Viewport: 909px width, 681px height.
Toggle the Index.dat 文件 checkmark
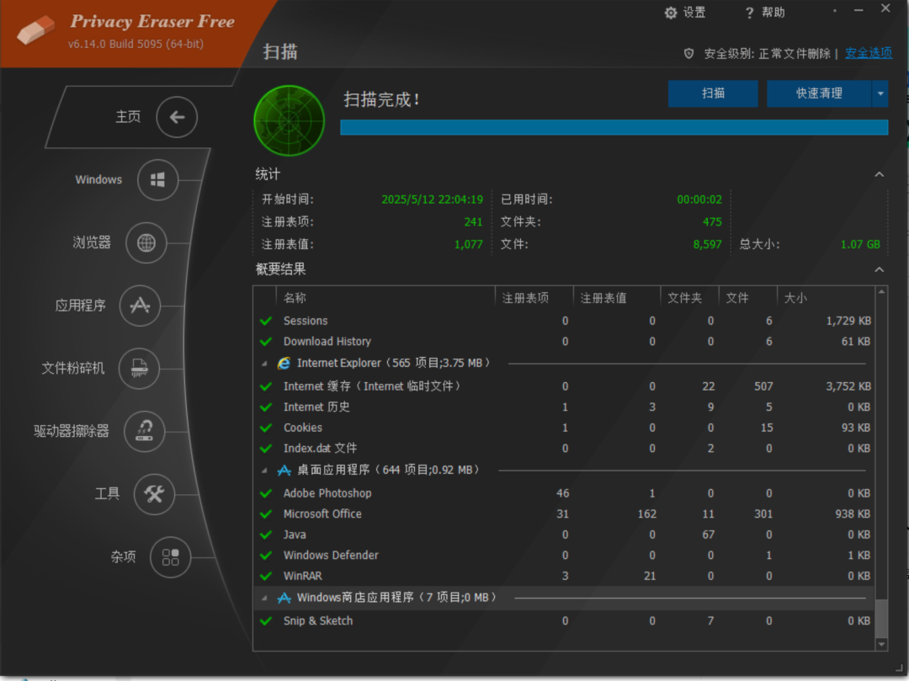266,449
